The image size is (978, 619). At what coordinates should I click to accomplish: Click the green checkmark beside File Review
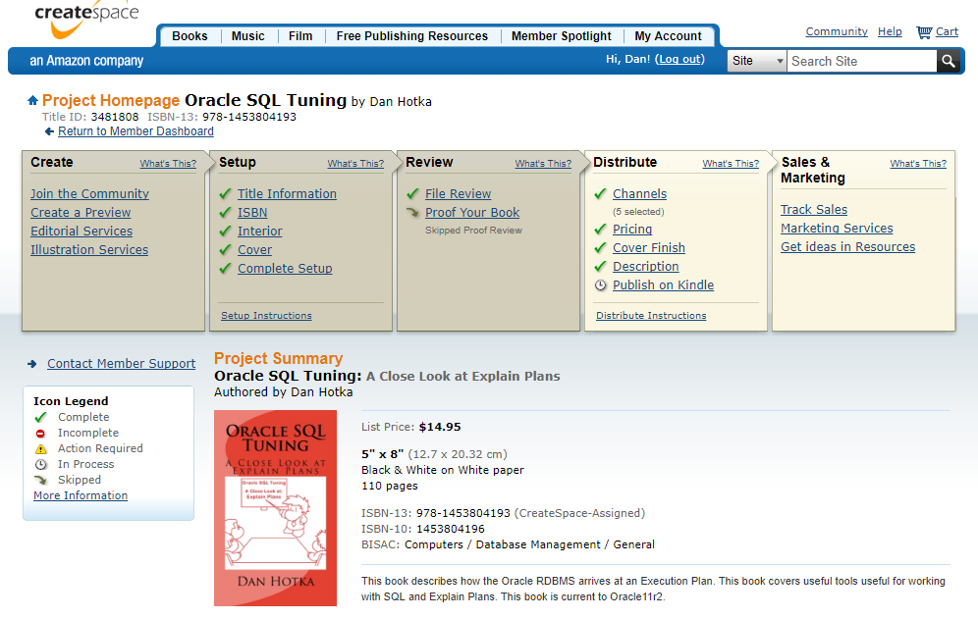coord(412,194)
